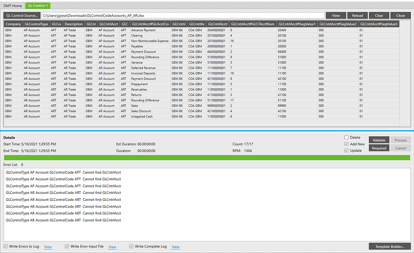Sort rows by the Company column header
414x253 pixels.
pyautogui.click(x=13, y=24)
